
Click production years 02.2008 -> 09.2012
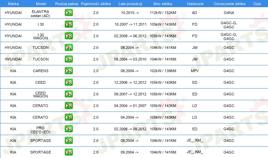point(130,129)
